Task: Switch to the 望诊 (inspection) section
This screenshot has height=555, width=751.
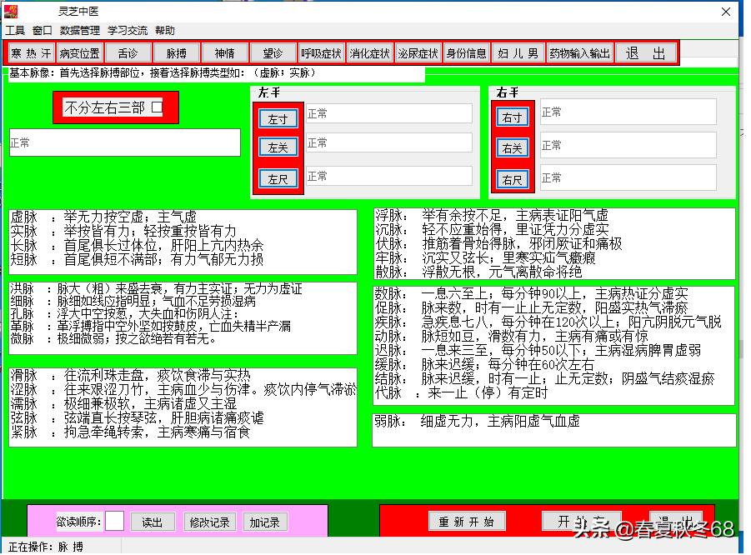Action: click(x=273, y=52)
